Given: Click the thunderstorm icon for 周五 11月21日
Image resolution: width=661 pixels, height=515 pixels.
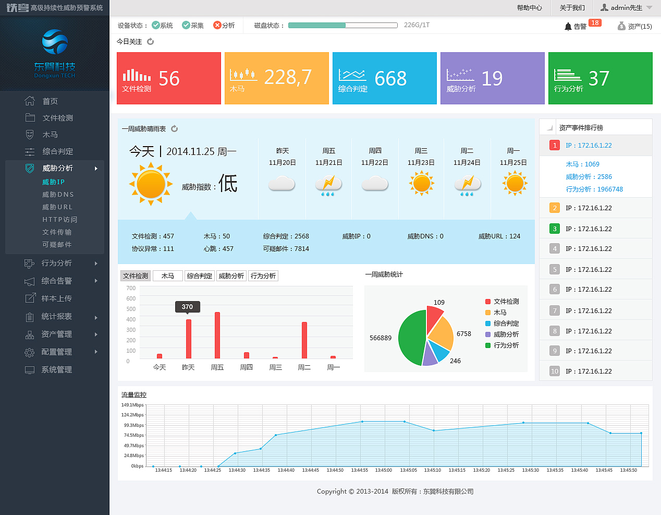Looking at the screenshot, I should point(328,185).
